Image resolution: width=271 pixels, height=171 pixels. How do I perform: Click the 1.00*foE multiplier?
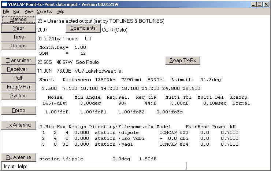coord(57,112)
